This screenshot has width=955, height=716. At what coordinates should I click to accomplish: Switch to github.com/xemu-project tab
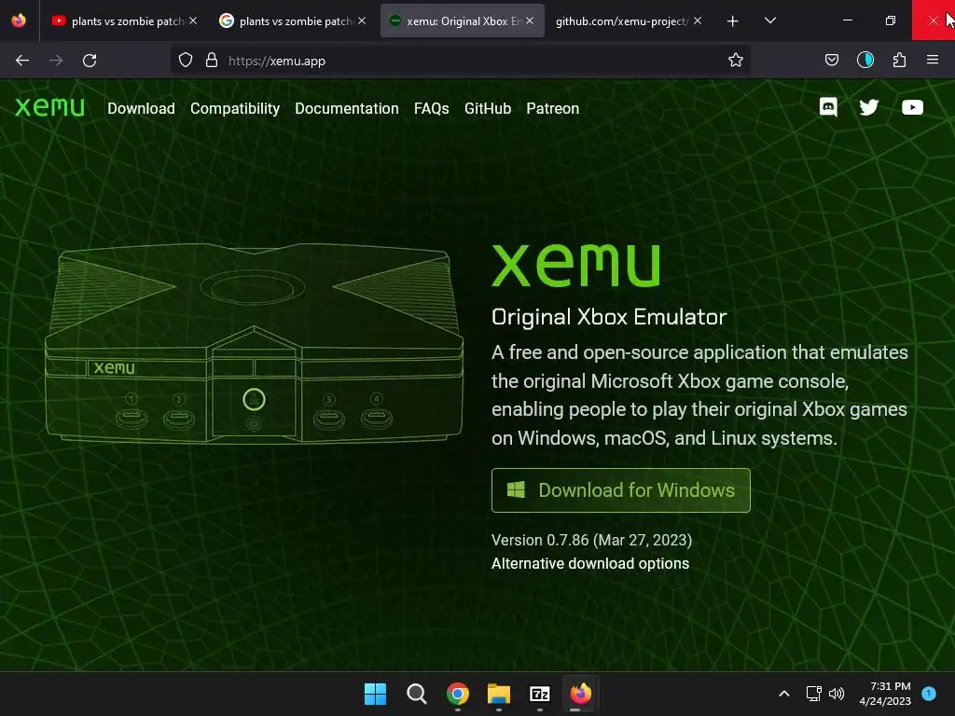pos(630,21)
